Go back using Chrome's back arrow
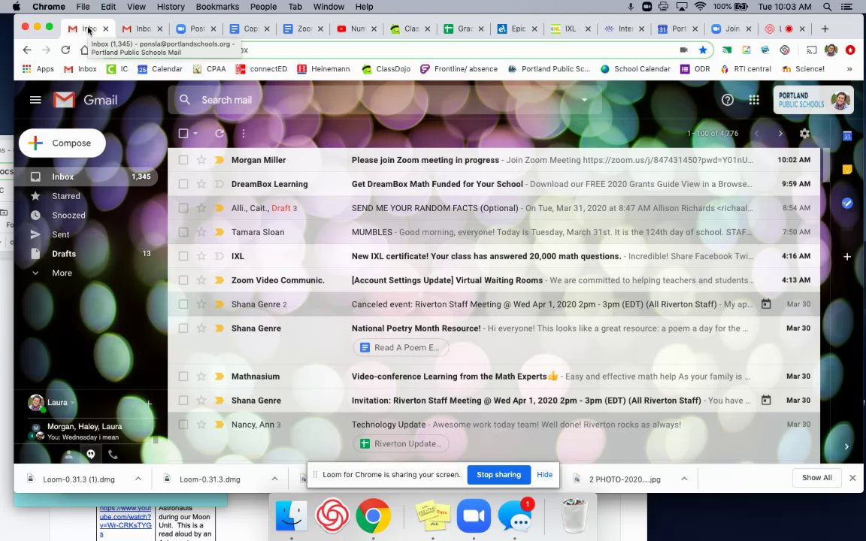The width and height of the screenshot is (866, 541). click(27, 50)
